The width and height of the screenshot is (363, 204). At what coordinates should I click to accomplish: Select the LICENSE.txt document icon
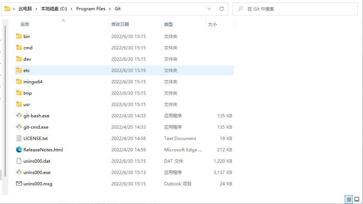tap(19, 138)
